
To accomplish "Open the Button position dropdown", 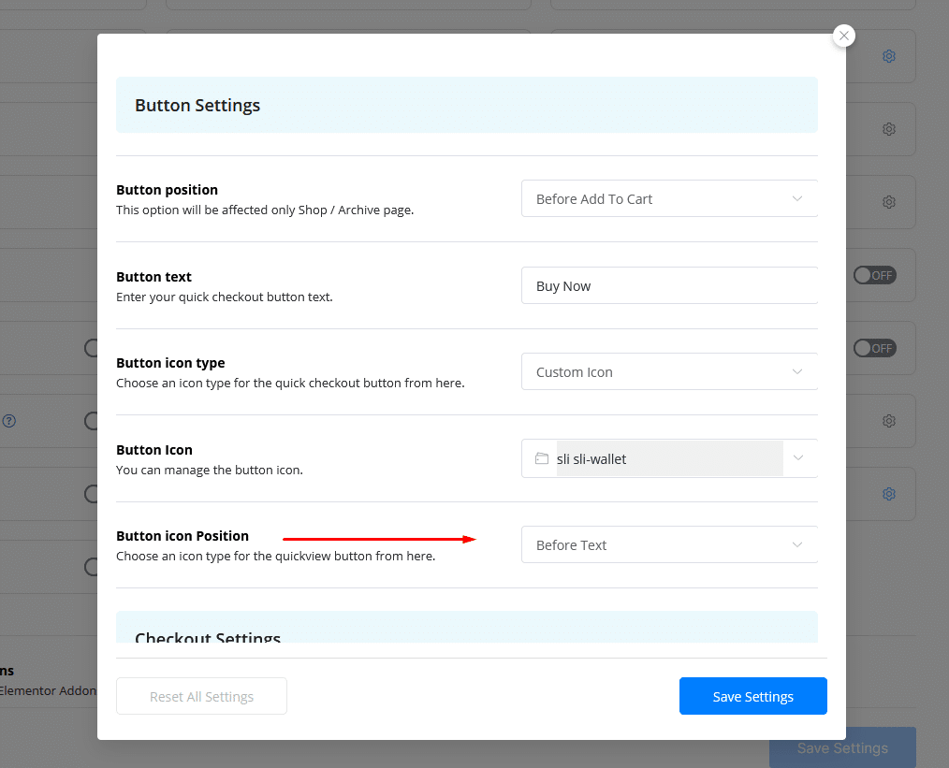I will point(669,199).
